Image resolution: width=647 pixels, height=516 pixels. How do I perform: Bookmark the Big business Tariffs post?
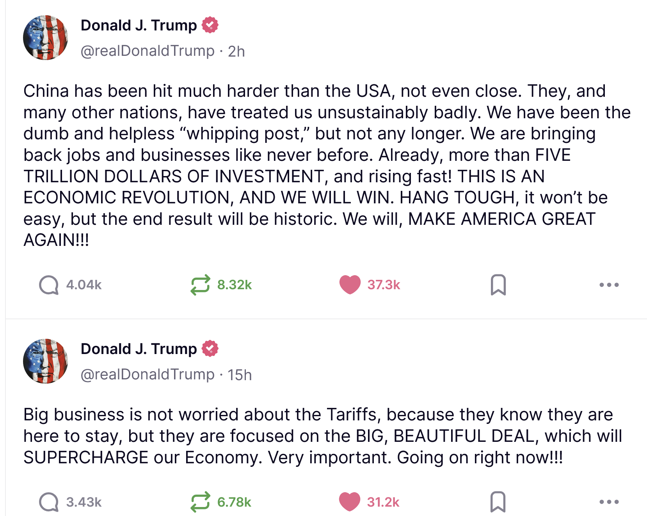(498, 502)
